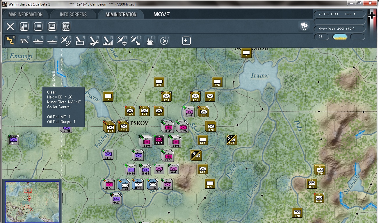The image size is (379, 223).
Task: Select the F7 bomb airfield icon
Action: [x=94, y=41]
